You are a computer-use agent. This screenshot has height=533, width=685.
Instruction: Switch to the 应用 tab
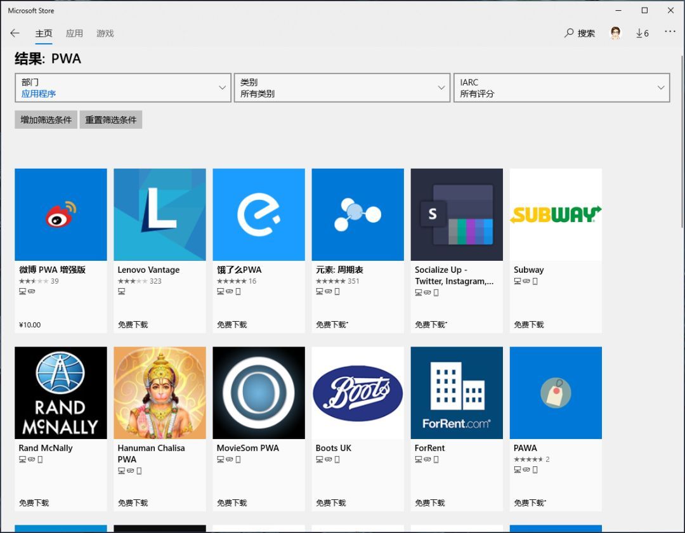[x=74, y=33]
